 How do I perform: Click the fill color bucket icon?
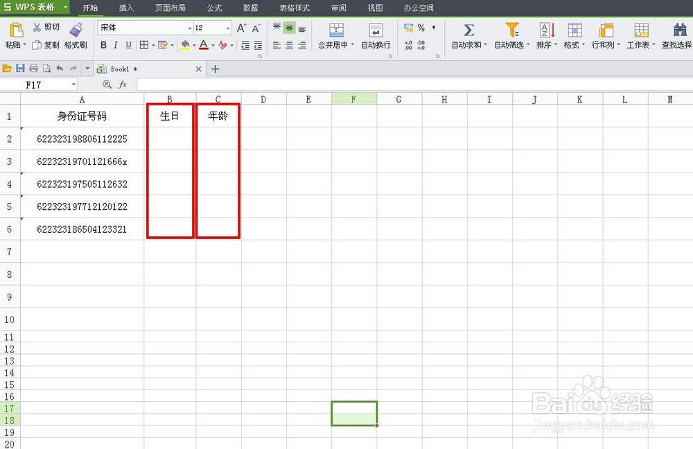185,45
